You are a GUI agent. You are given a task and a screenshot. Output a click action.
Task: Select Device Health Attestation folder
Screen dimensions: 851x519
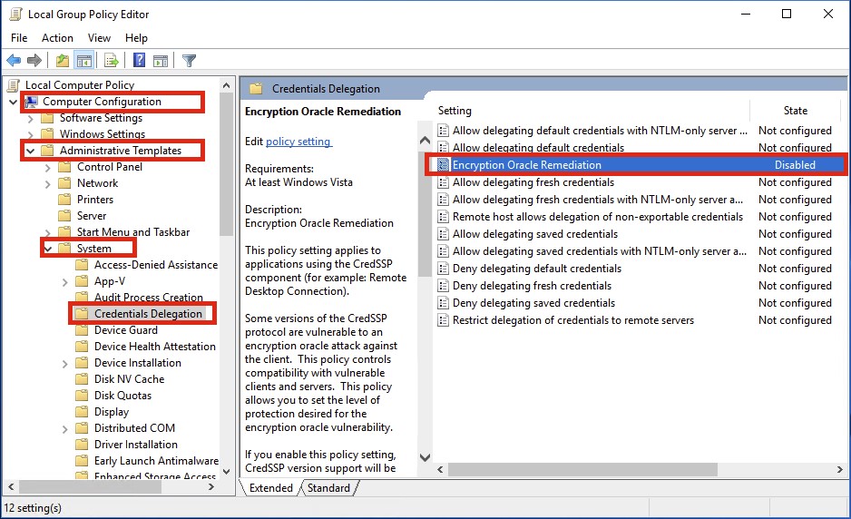[x=154, y=347]
